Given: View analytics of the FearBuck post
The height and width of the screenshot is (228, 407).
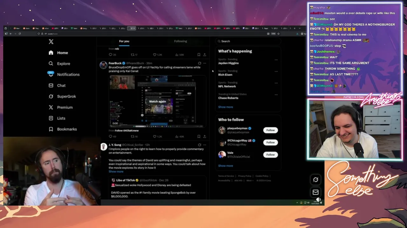Looking at the screenshot, I should (180, 136).
